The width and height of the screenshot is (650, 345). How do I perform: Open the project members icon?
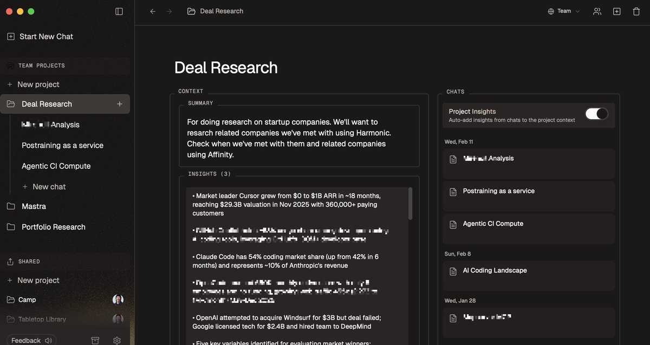(x=597, y=11)
